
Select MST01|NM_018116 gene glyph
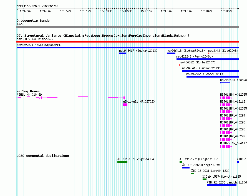click(x=226, y=105)
